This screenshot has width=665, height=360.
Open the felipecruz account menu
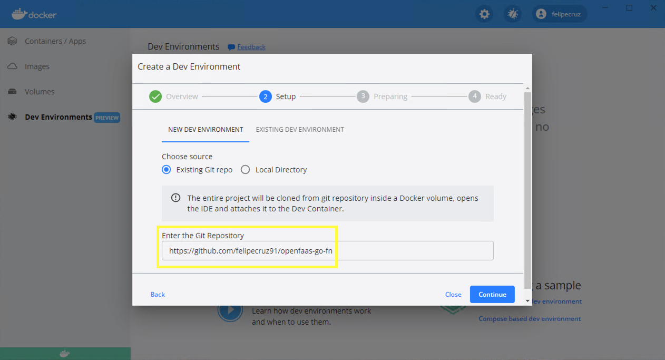point(559,14)
